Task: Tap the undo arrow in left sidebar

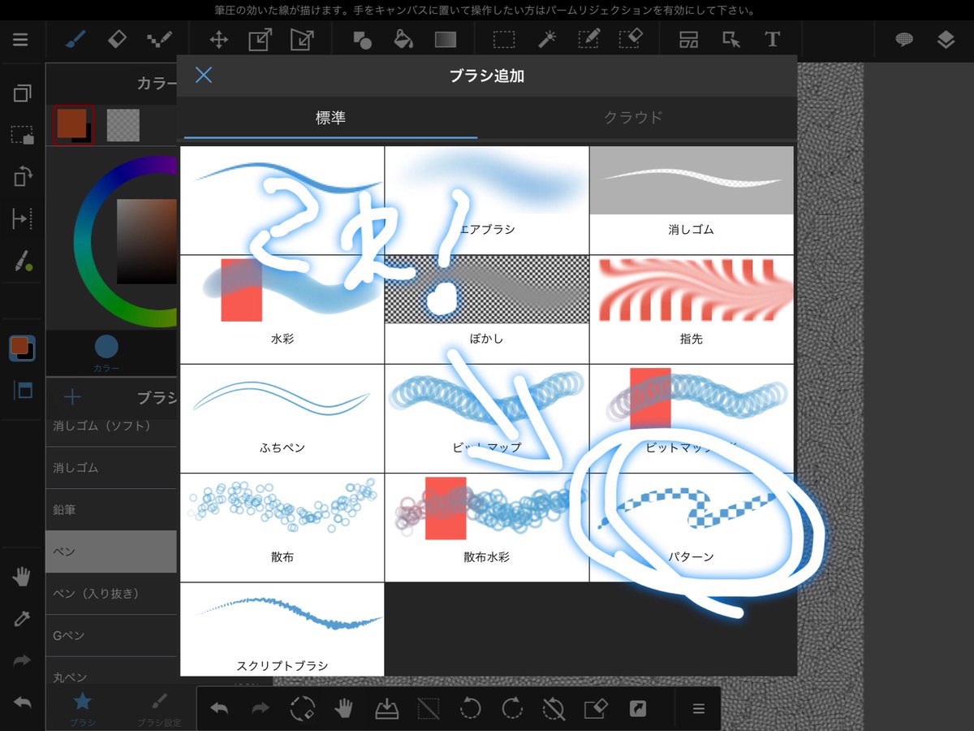Action: (x=22, y=703)
